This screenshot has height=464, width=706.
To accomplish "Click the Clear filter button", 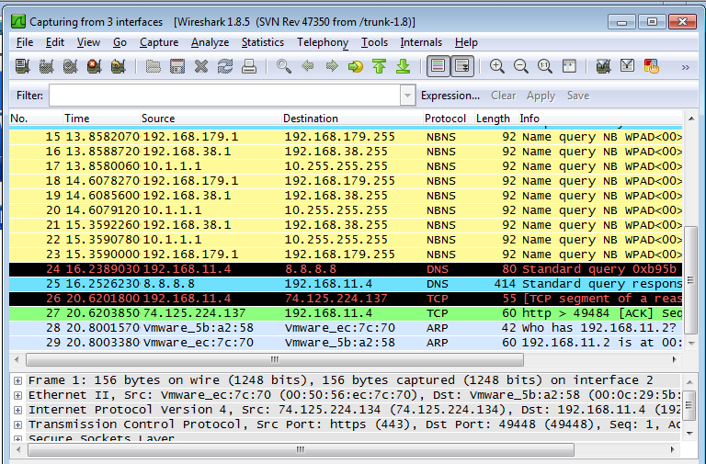I will 504,96.
